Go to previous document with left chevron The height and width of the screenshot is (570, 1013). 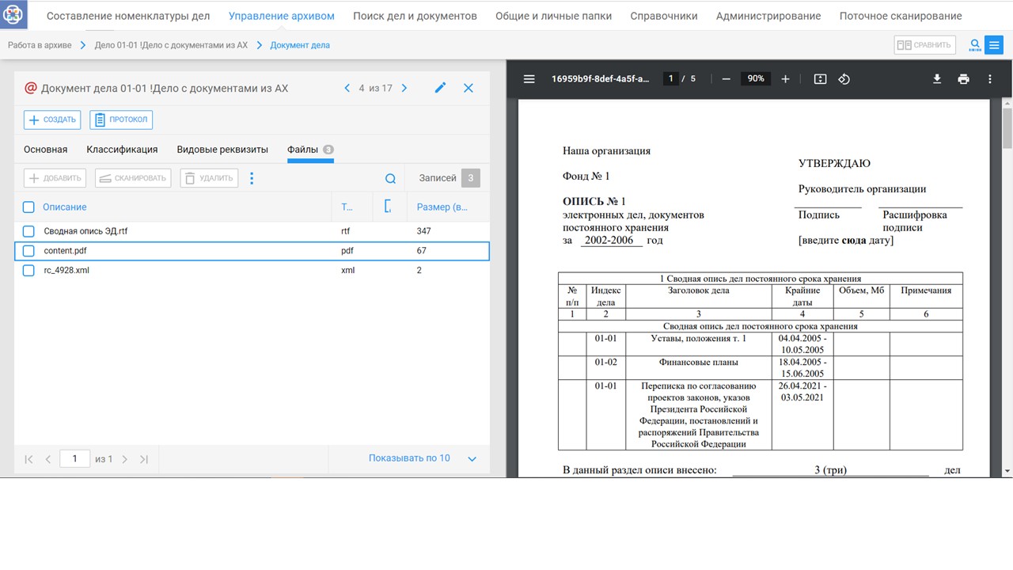pos(347,88)
